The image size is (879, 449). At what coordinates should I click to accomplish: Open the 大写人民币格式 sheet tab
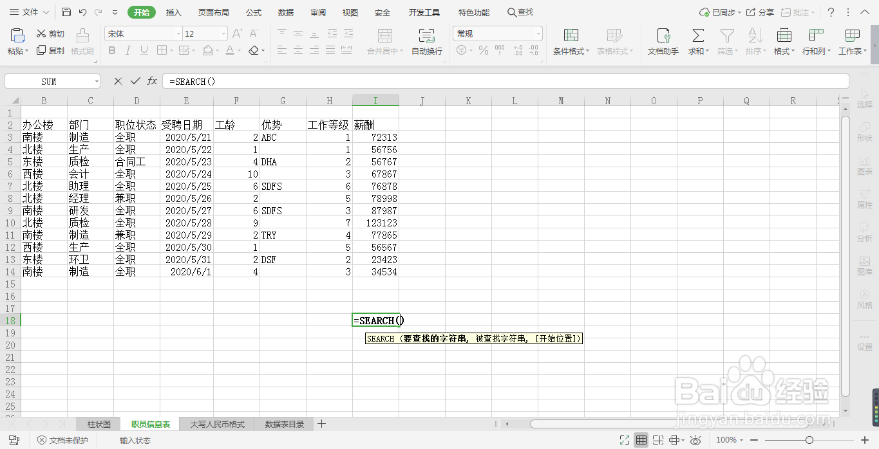click(218, 424)
